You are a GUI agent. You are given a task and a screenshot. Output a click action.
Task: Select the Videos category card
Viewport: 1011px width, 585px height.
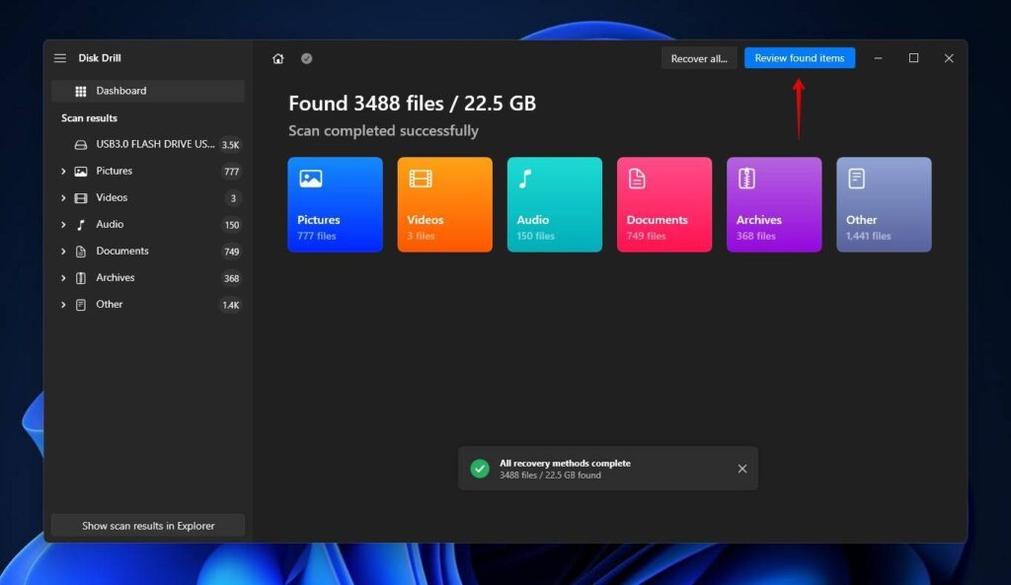point(444,203)
